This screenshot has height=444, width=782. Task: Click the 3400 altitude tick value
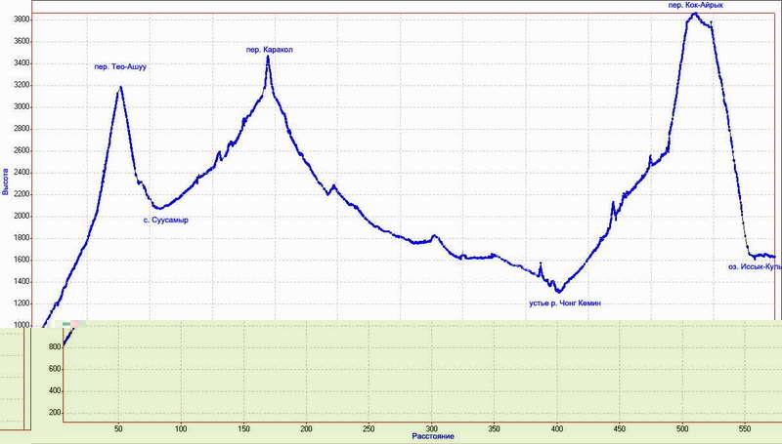click(22, 63)
